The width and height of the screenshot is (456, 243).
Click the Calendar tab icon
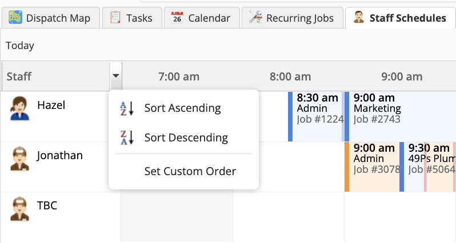tap(177, 18)
